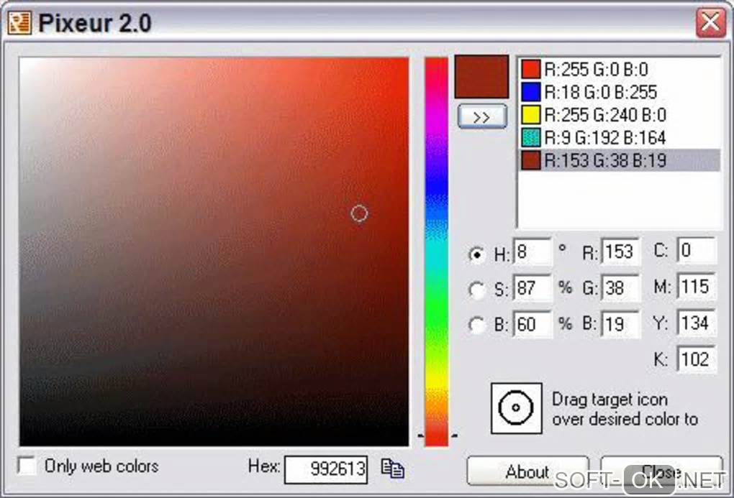Select the R:153 G:38 B:19 list entry
The image size is (734, 498).
point(619,160)
